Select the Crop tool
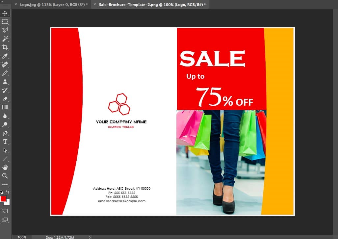 point(5,48)
